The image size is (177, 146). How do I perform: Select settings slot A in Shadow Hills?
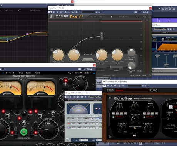tap(3, 73)
